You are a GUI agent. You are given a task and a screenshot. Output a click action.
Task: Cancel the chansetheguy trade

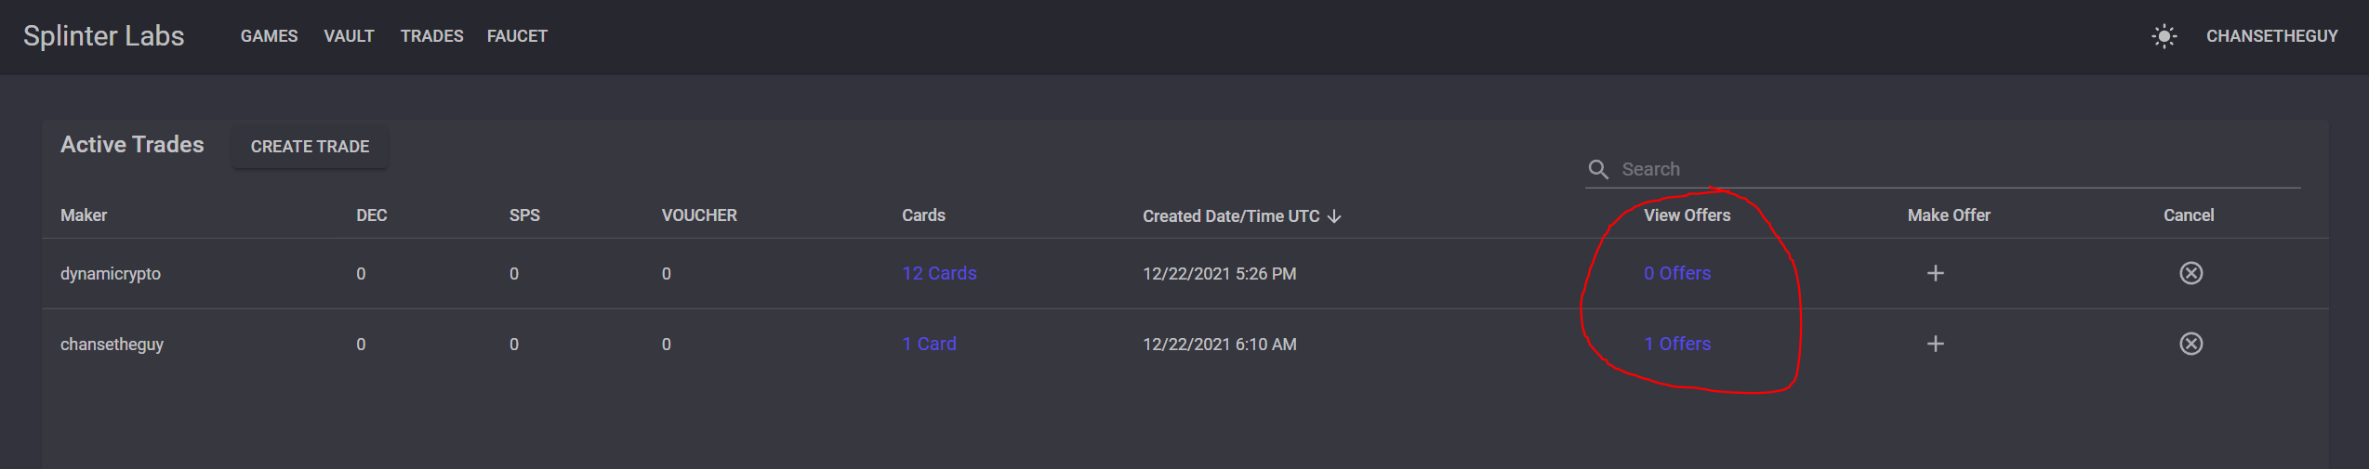tap(2190, 344)
